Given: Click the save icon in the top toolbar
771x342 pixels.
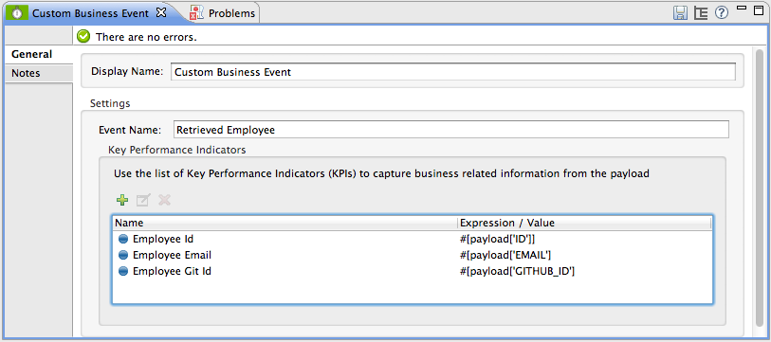Looking at the screenshot, I should pyautogui.click(x=680, y=13).
